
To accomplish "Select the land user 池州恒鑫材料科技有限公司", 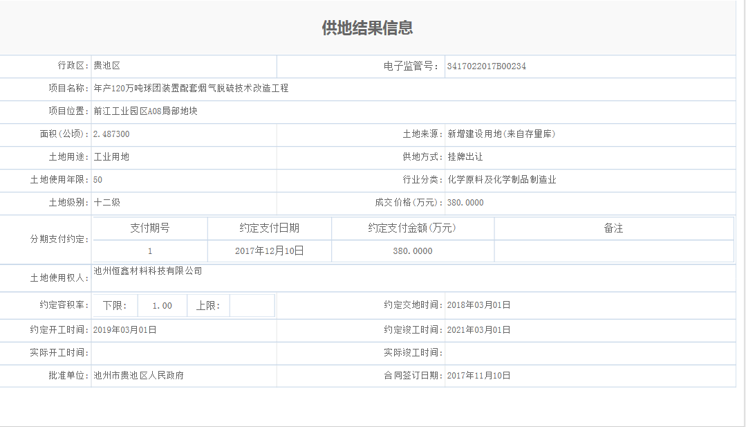I will (148, 271).
